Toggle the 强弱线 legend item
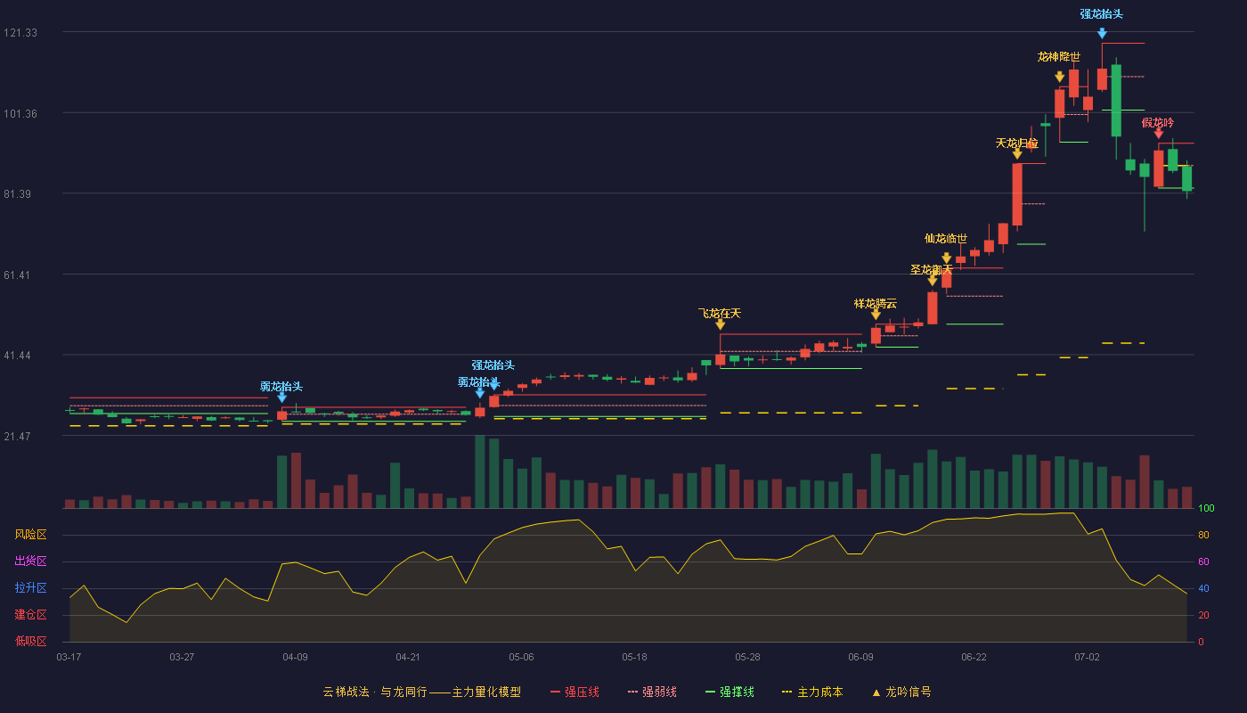 tap(652, 692)
